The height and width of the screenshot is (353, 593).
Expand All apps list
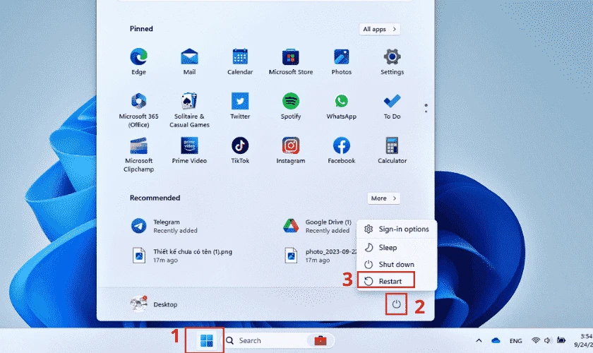379,29
